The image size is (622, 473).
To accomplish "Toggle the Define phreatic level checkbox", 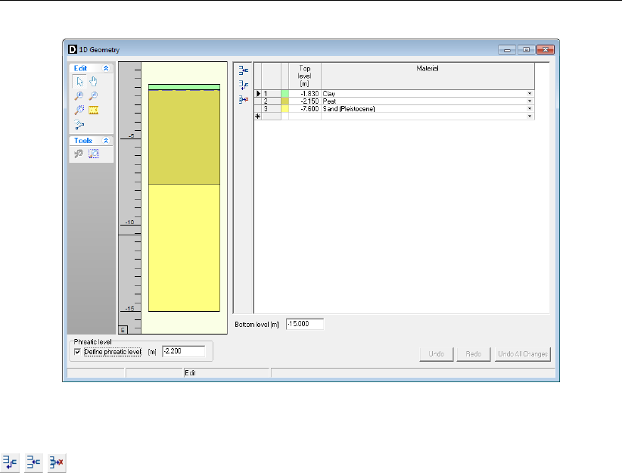I will pyautogui.click(x=77, y=352).
